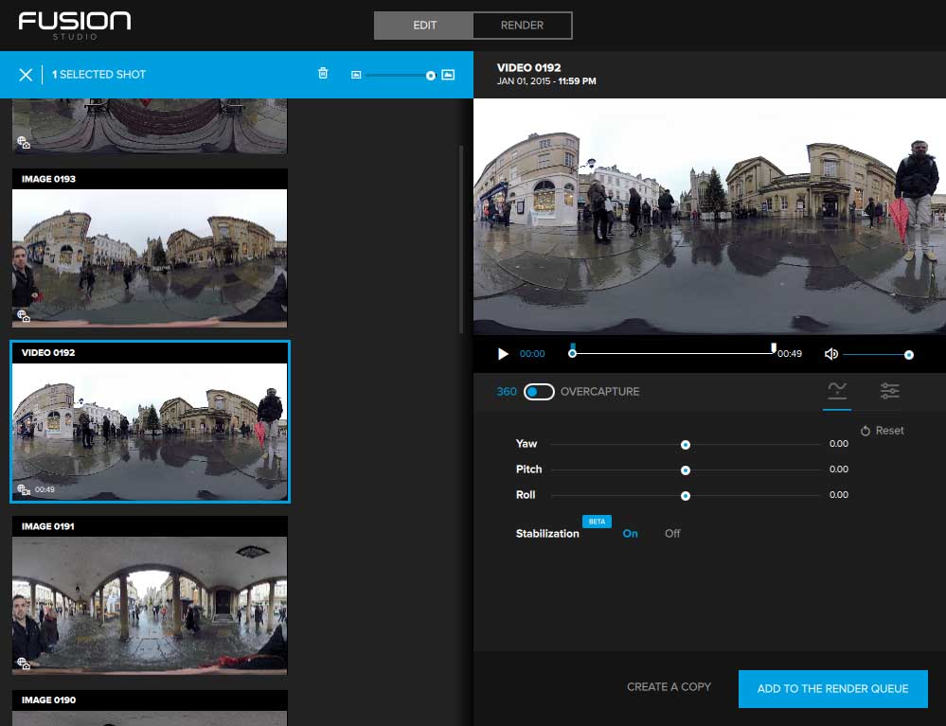Click the Yaw value 0.00
The height and width of the screenshot is (726, 946).
pyautogui.click(x=839, y=444)
